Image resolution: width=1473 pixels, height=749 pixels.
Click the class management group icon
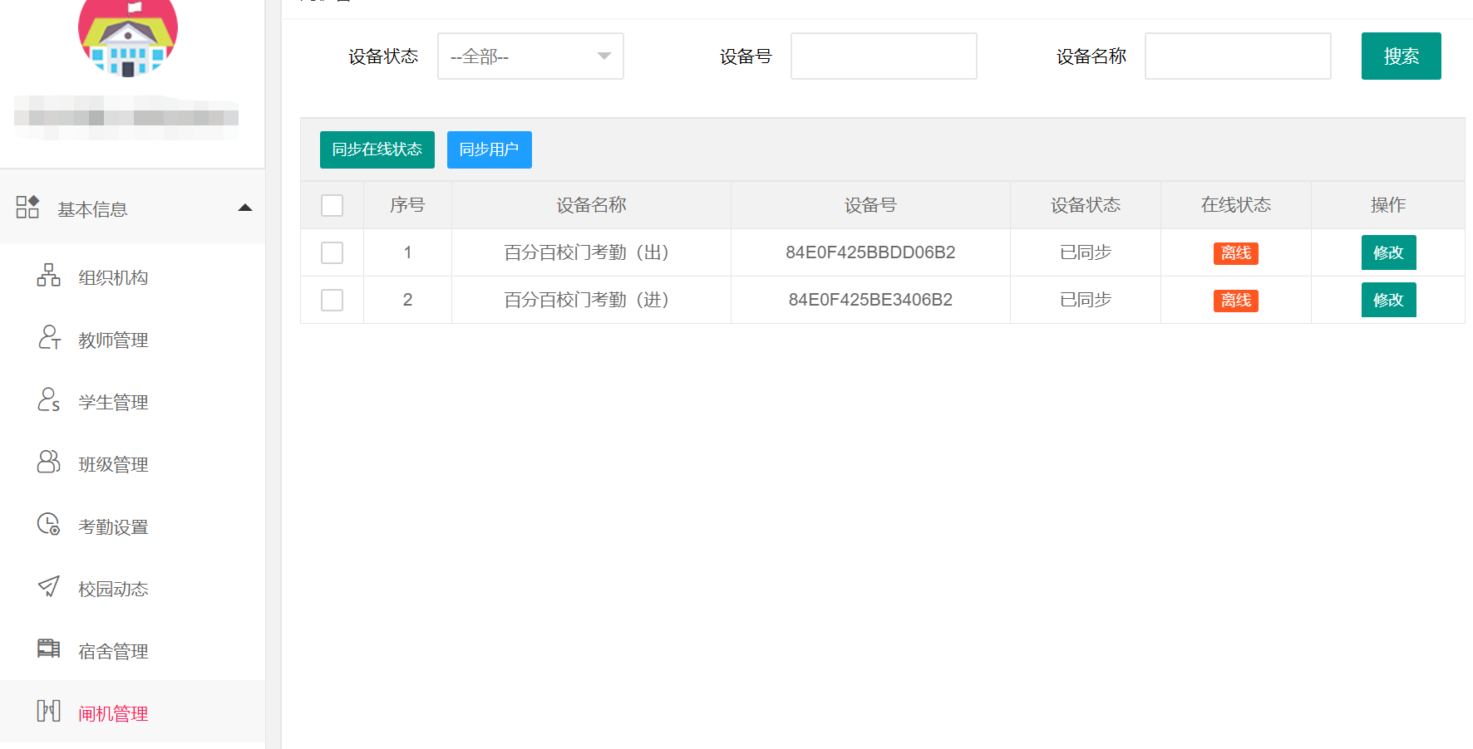click(x=48, y=463)
